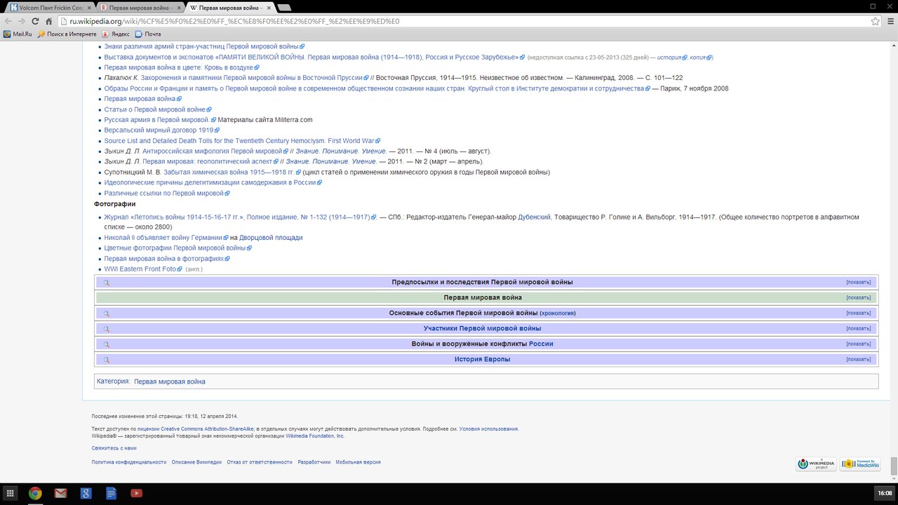This screenshot has height=505, width=898.
Task: Open the Участники Первой мировой войны link
Action: pos(482,329)
